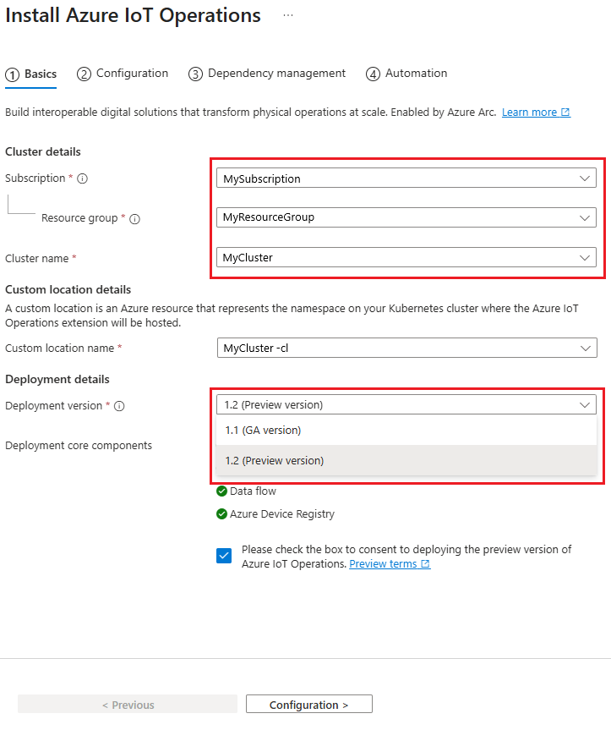
Task: Click the external link icon beside Learn more
Action: 567,111
